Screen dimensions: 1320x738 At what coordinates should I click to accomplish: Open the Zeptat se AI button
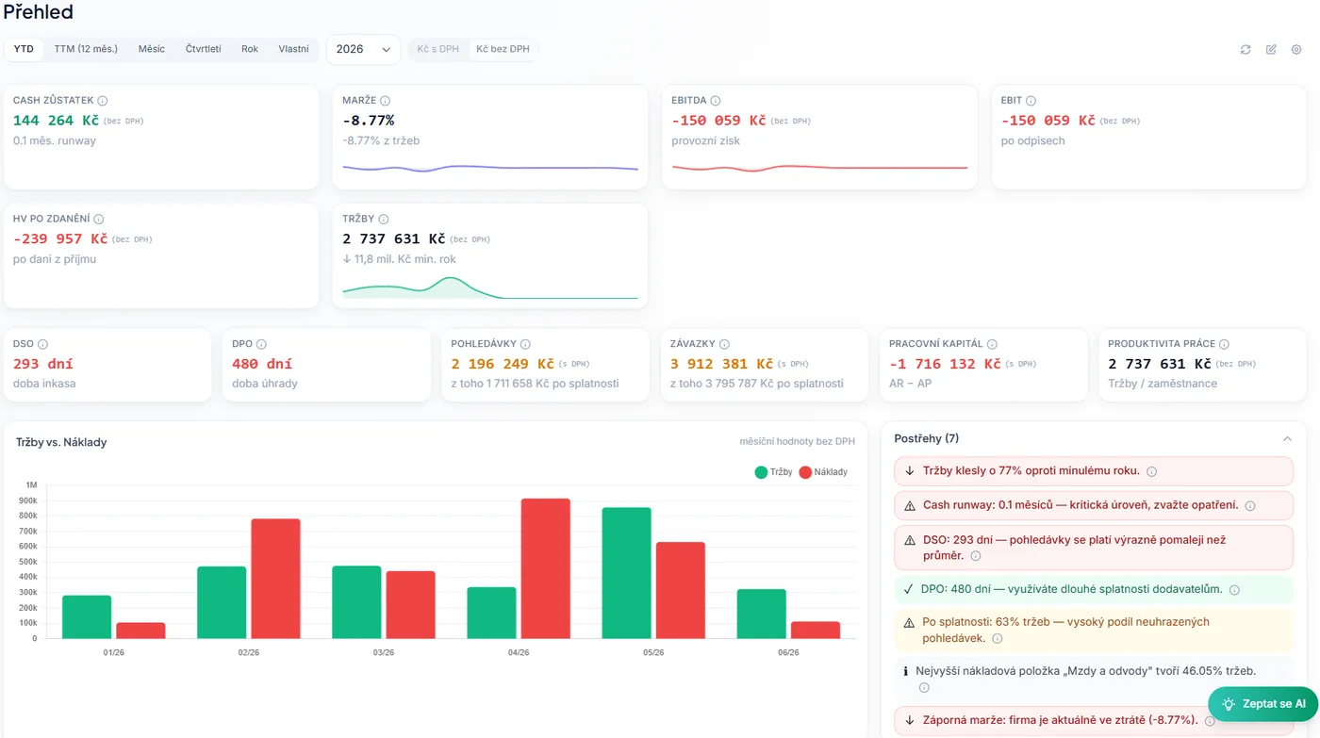pos(1263,704)
